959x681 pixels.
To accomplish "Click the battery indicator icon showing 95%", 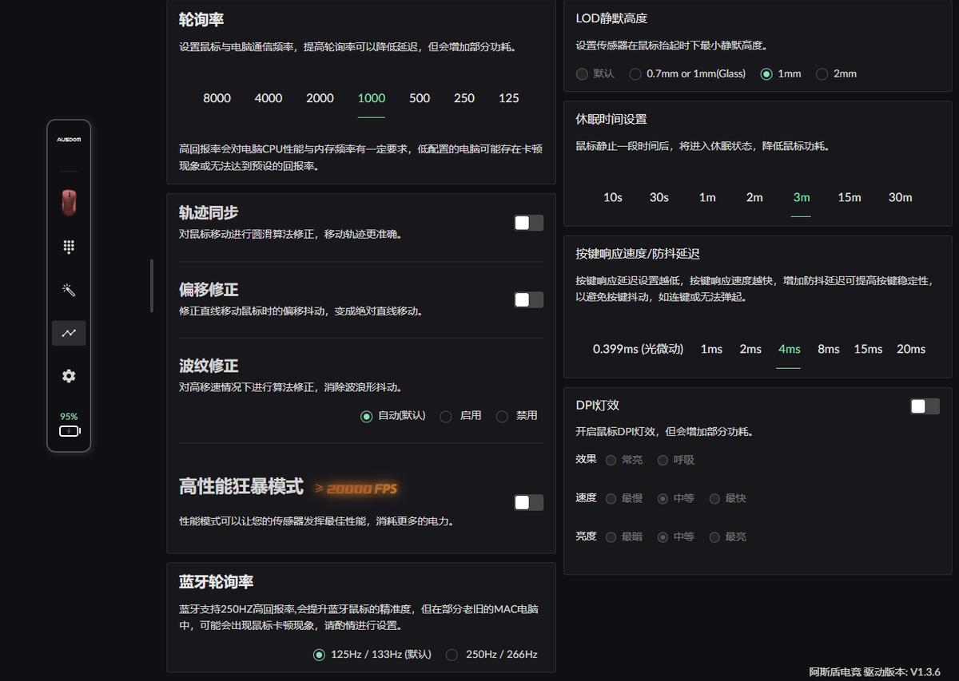I will (69, 430).
